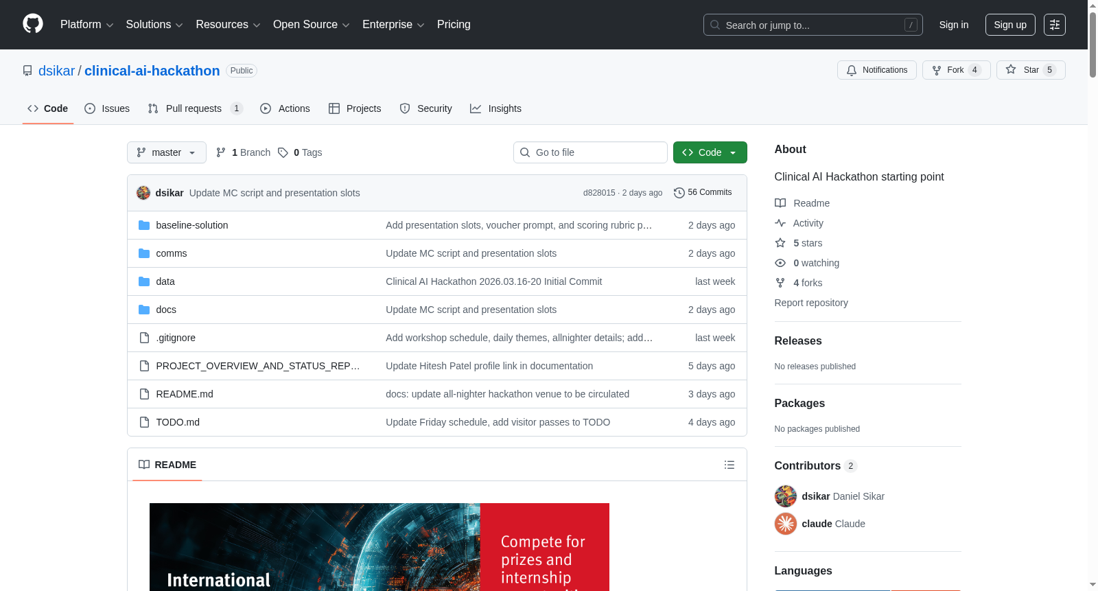
Task: Go to the Pricing page
Action: point(454,25)
